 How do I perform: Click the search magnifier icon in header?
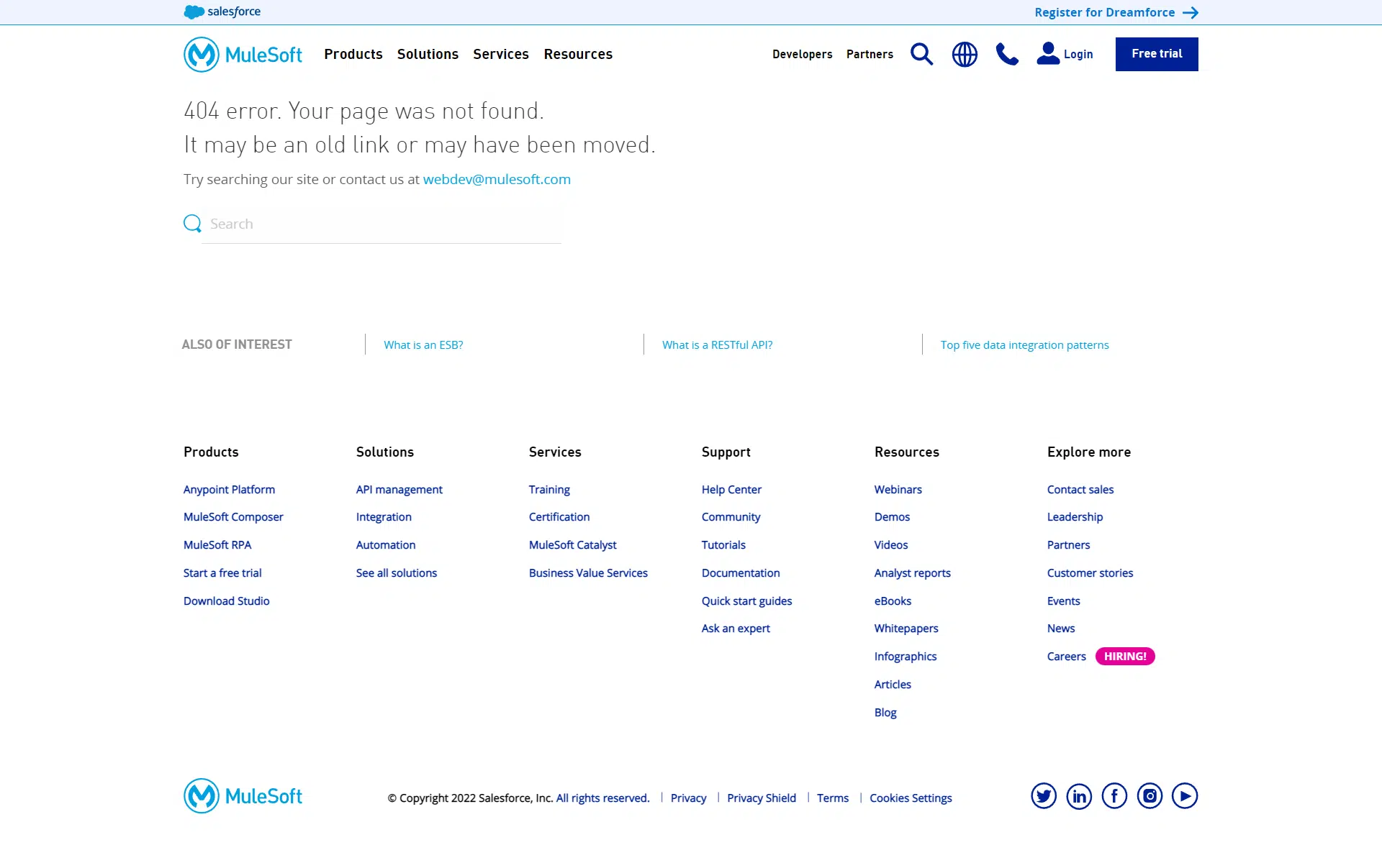[921, 54]
